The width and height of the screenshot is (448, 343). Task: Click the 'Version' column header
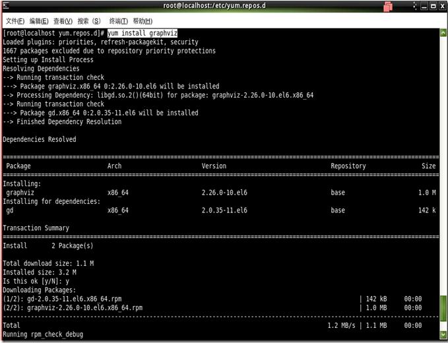[x=214, y=166]
